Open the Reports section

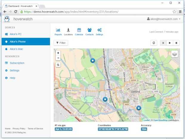tap(58, 32)
